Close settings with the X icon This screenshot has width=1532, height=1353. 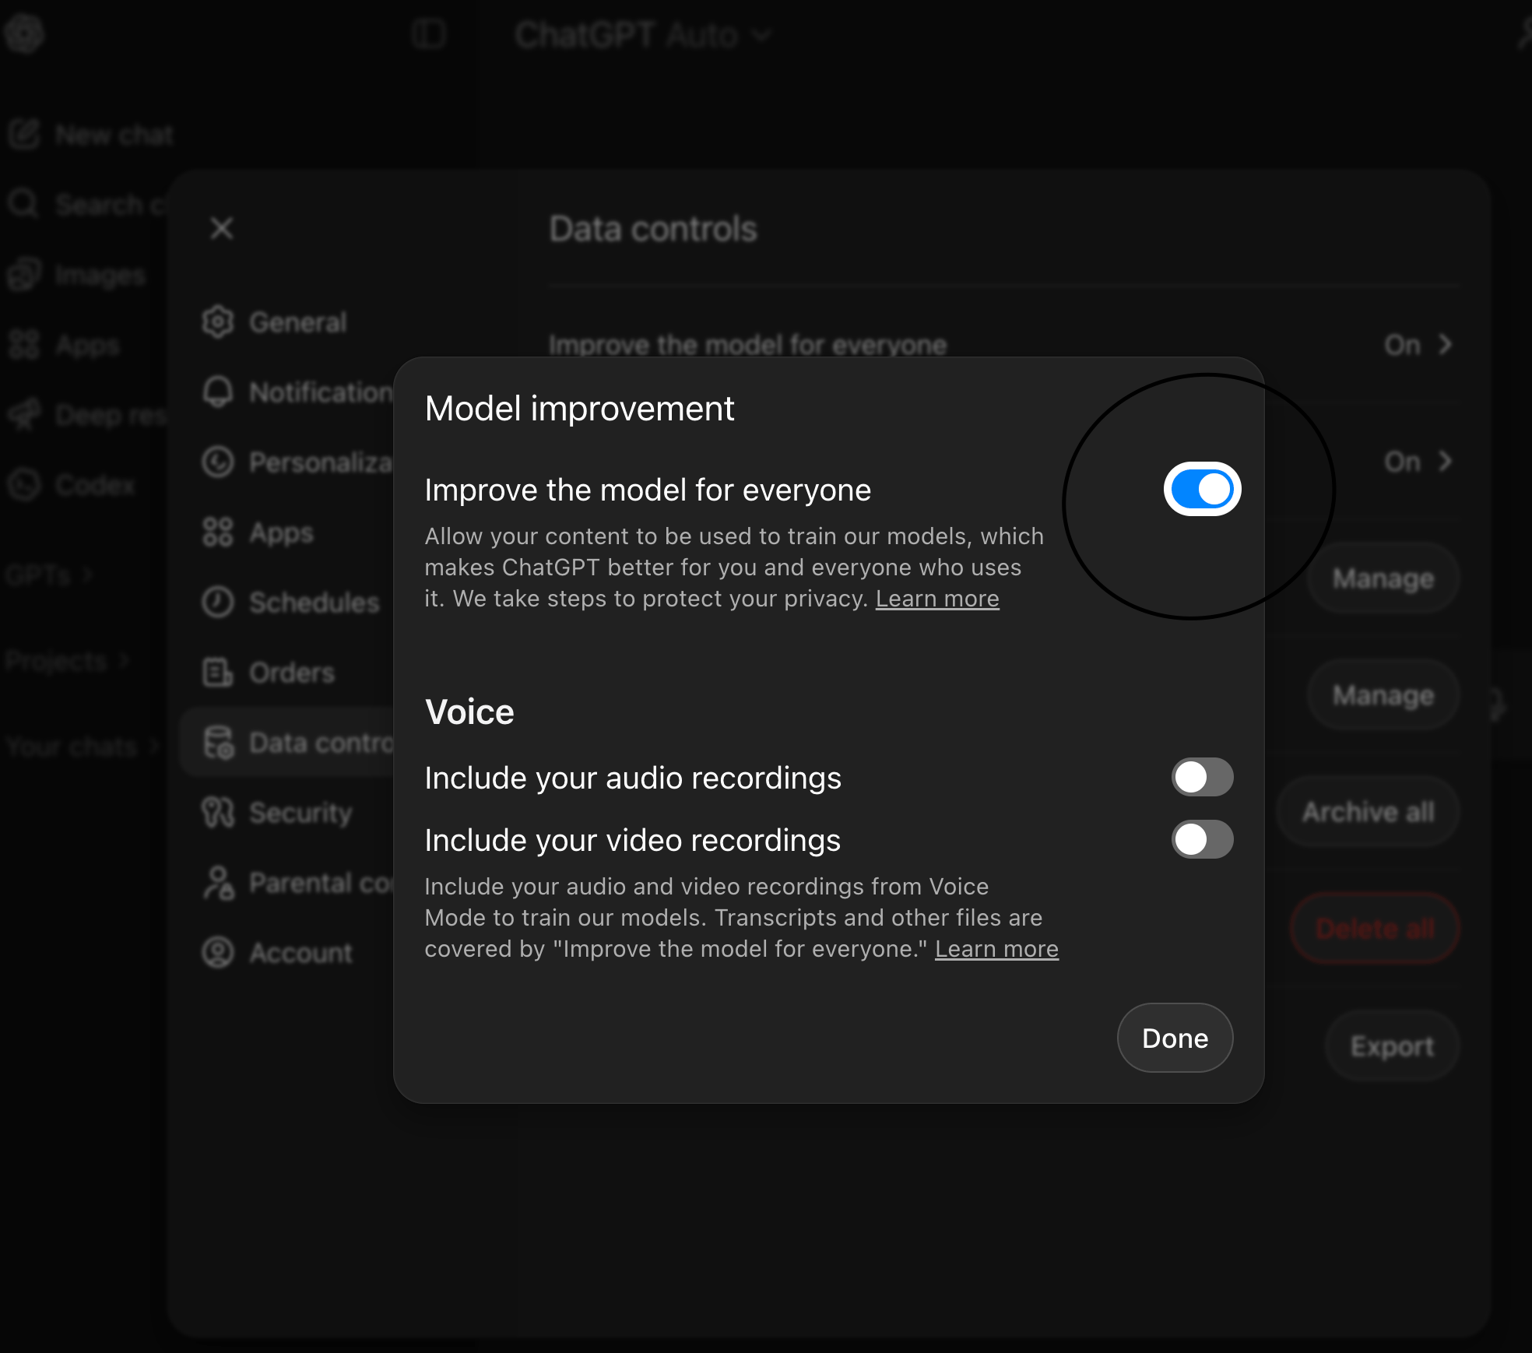(222, 228)
